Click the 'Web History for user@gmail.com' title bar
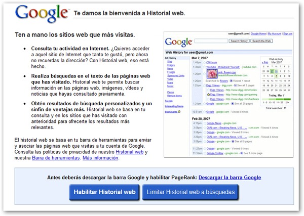304x216 pixels. click(229, 52)
